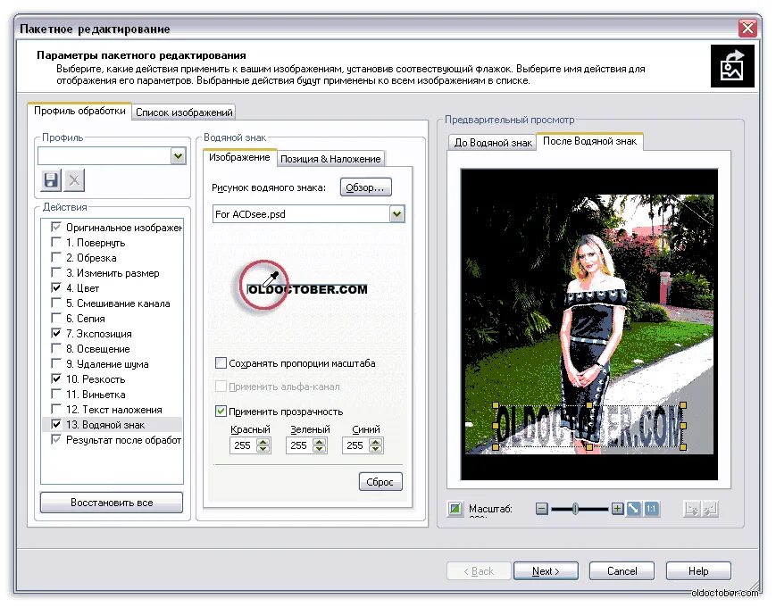Uncheck the 7. Экспозиция checkbox
Image resolution: width=776 pixels, height=607 pixels.
pos(56,334)
